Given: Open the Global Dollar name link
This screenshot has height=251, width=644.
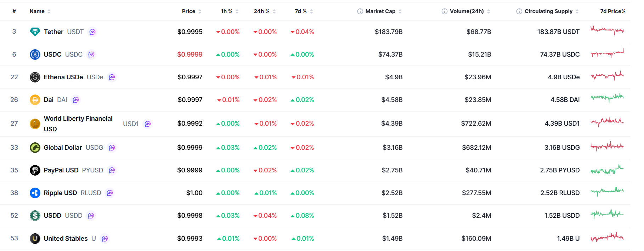Looking at the screenshot, I should pos(63,148).
